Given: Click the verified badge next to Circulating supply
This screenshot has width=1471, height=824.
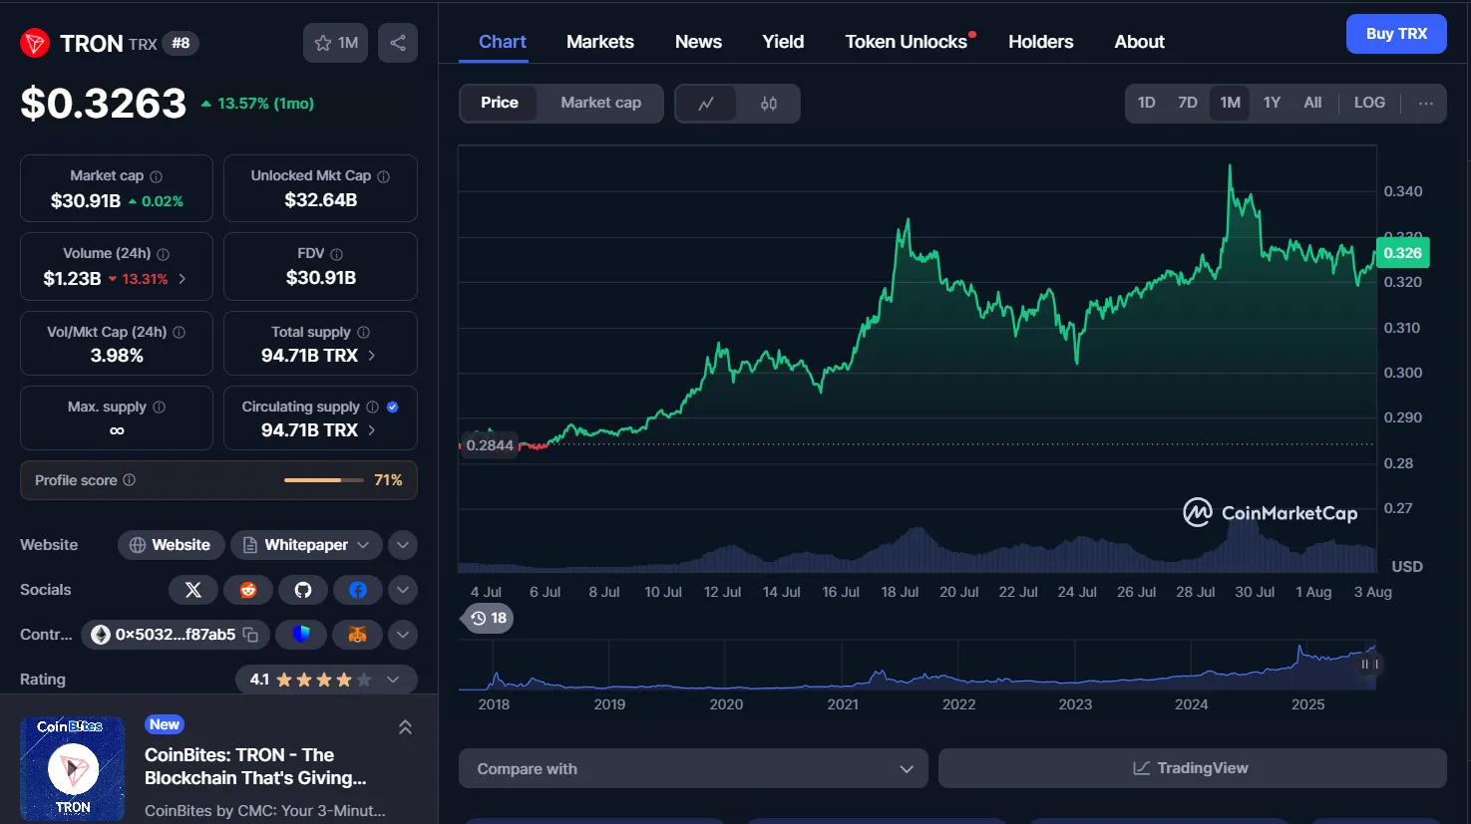Looking at the screenshot, I should click(x=393, y=408).
